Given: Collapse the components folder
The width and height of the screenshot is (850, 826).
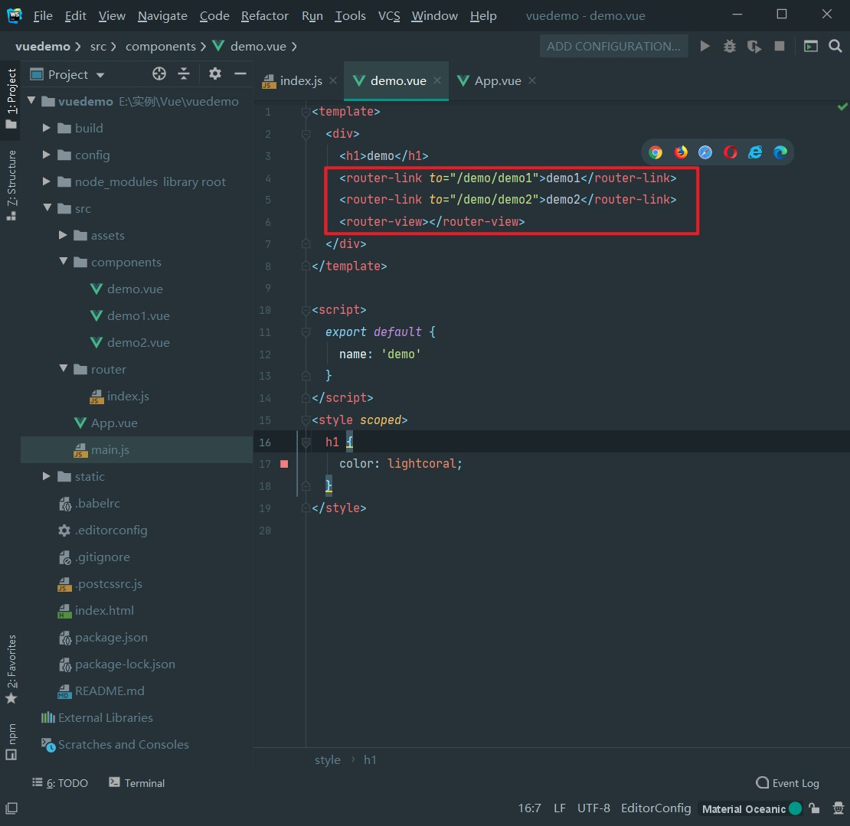Looking at the screenshot, I should (64, 261).
